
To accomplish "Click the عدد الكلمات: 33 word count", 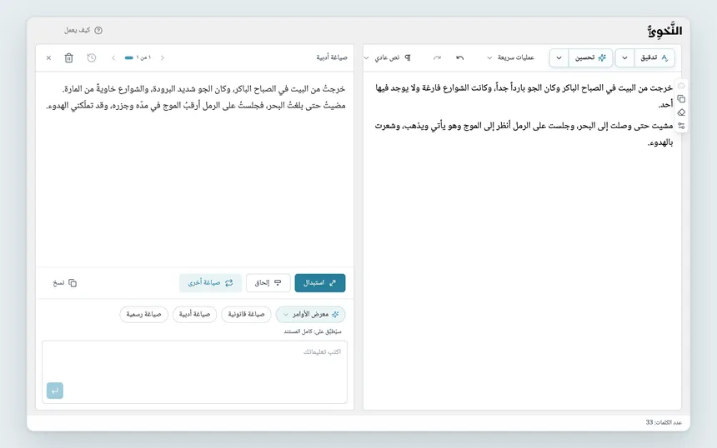I will (664, 423).
